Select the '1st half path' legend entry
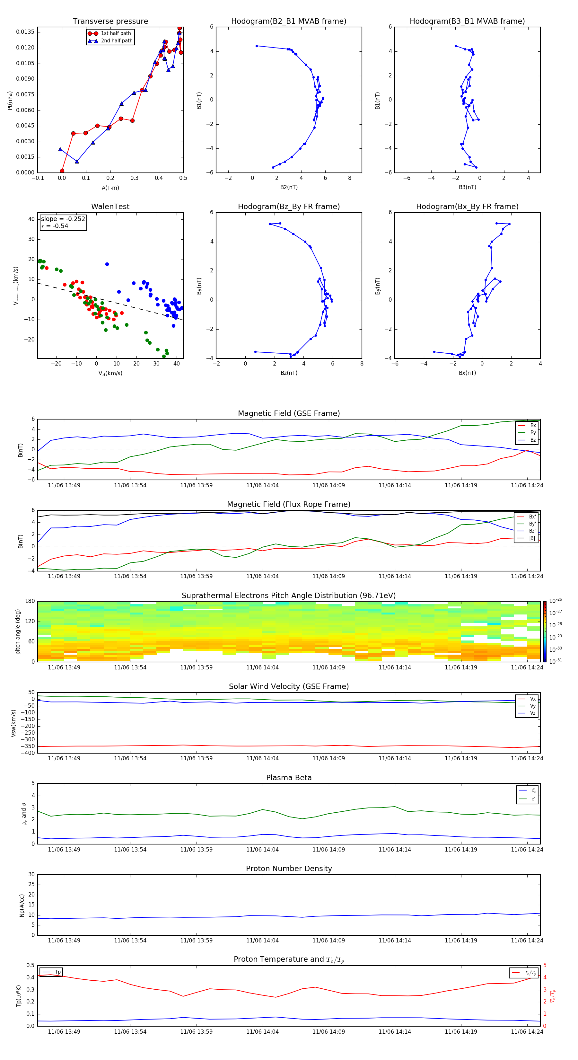The width and height of the screenshot is (578, 1060). pyautogui.click(x=109, y=33)
